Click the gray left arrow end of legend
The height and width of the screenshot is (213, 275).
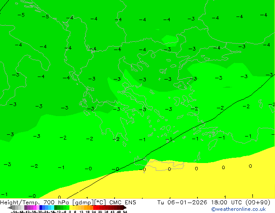pos(10,208)
